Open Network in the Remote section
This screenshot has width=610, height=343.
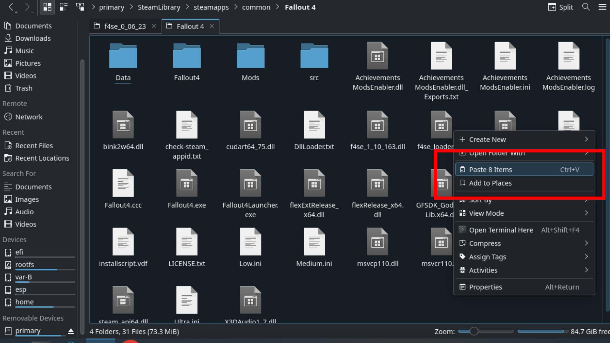point(29,117)
